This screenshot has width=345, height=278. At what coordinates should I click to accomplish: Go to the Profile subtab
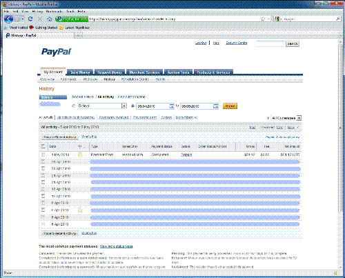(161, 79)
